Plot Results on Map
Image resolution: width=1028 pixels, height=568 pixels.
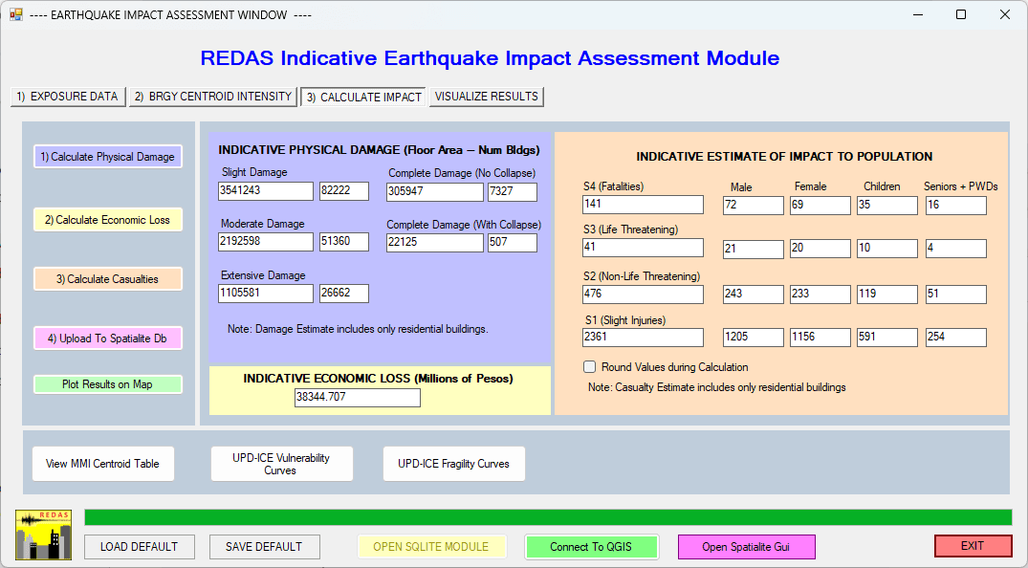click(107, 384)
